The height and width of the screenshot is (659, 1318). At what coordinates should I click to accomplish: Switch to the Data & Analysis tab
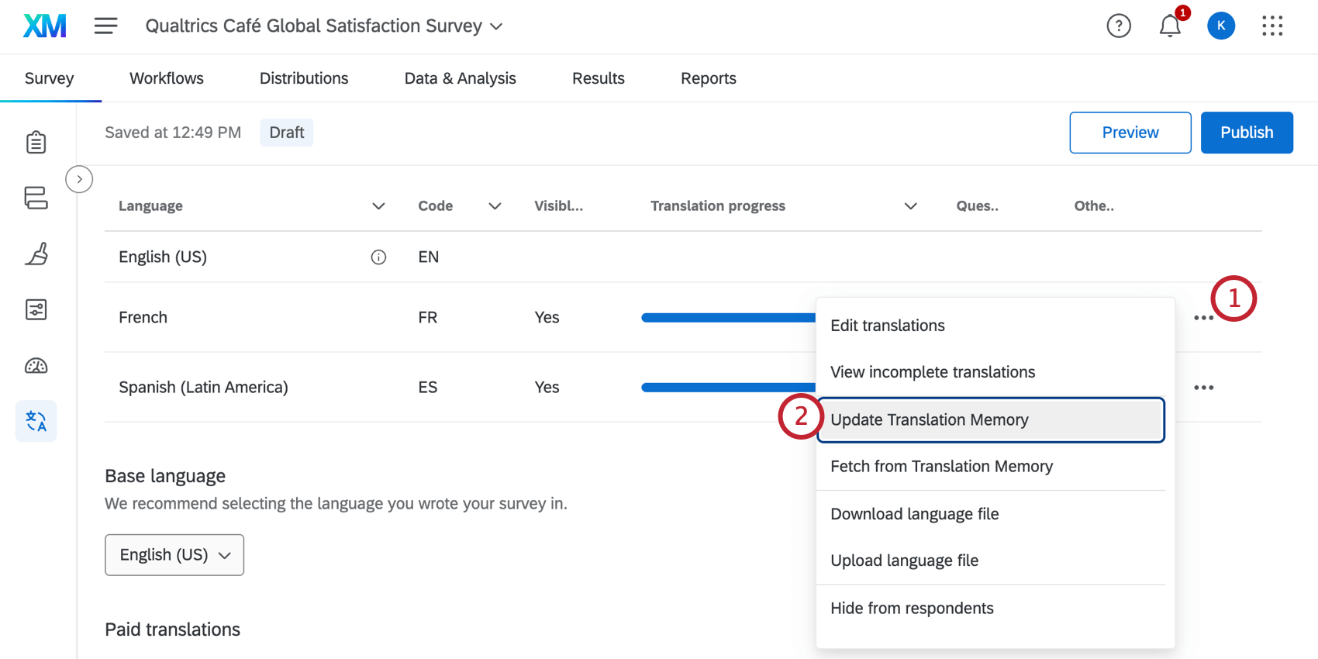(460, 78)
